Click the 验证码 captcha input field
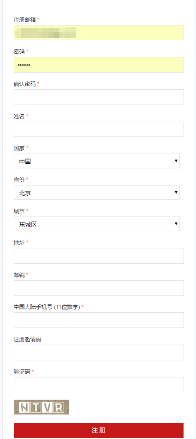 99,385
